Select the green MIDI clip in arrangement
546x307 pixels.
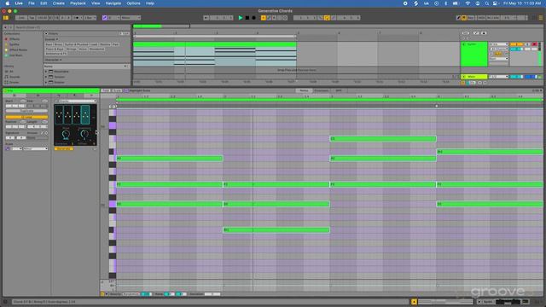[x=214, y=44]
